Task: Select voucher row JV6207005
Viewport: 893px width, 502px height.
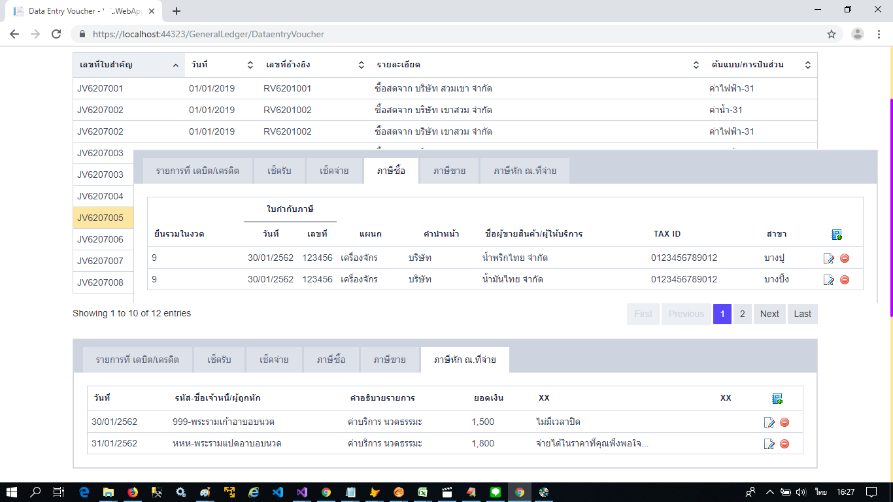Action: 101,218
